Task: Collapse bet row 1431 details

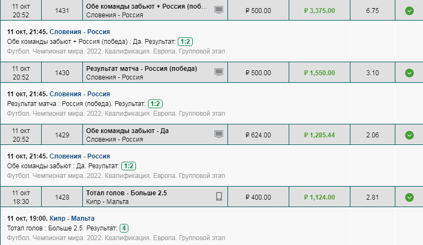Action: (x=211, y=10)
